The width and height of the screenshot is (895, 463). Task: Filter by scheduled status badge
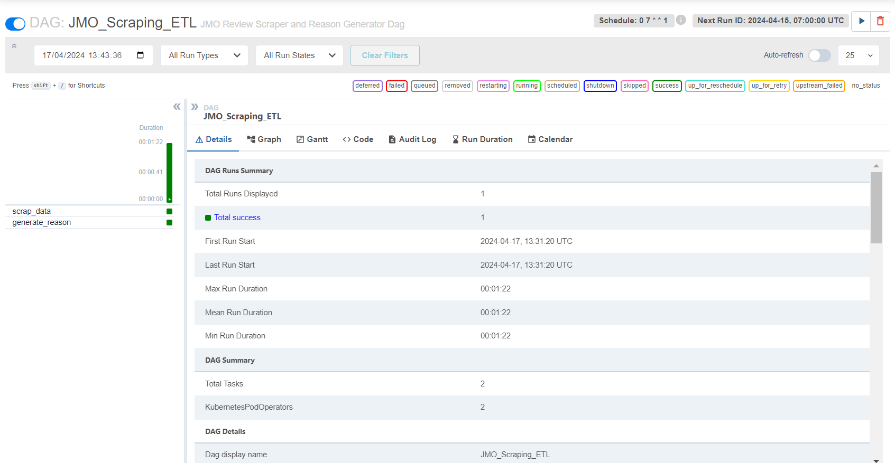[x=562, y=86]
